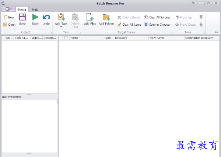221x157 pixels.
Task: Click the splitter grip above Task Properties
Action: (29, 94)
